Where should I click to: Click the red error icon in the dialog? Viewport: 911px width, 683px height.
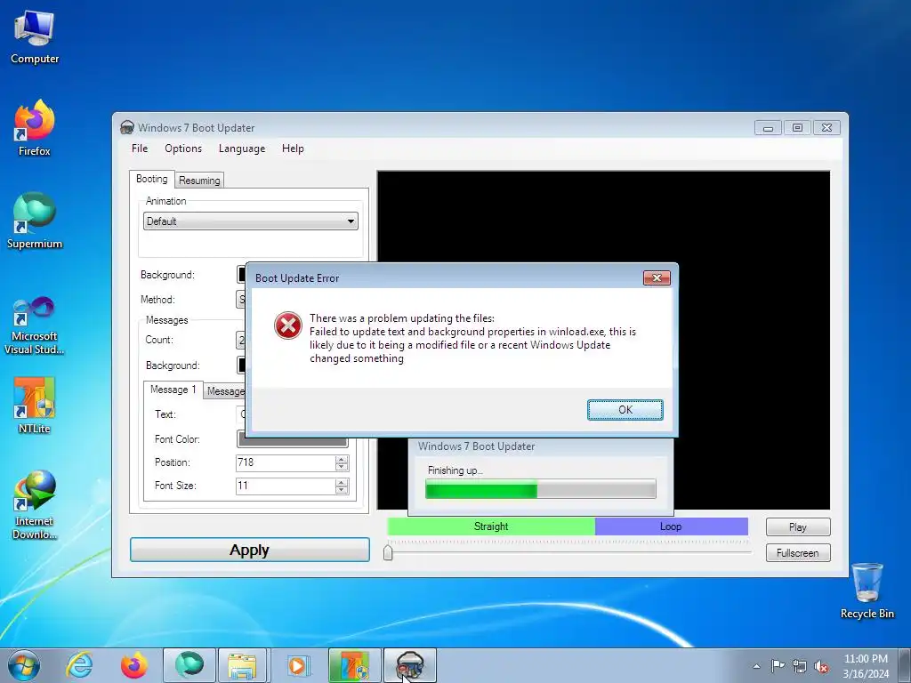288,325
